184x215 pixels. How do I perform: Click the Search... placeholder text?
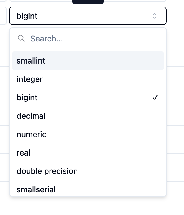(47, 39)
